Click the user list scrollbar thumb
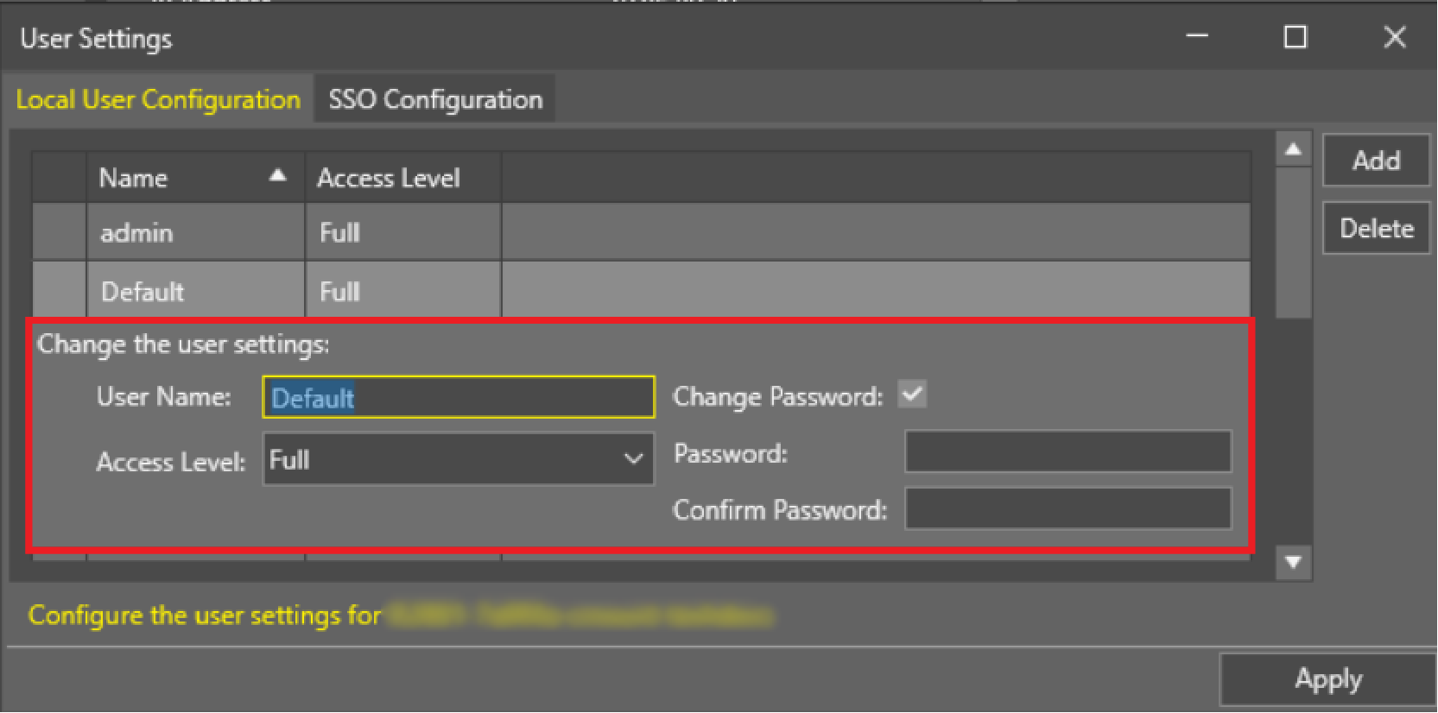Viewport: 1438px width, 713px height. [1293, 242]
